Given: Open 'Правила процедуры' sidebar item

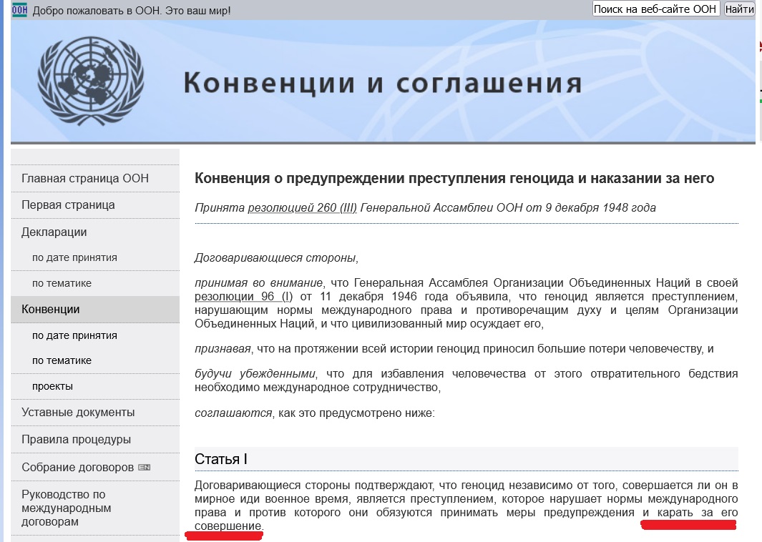Looking at the screenshot, I should coord(77,440).
